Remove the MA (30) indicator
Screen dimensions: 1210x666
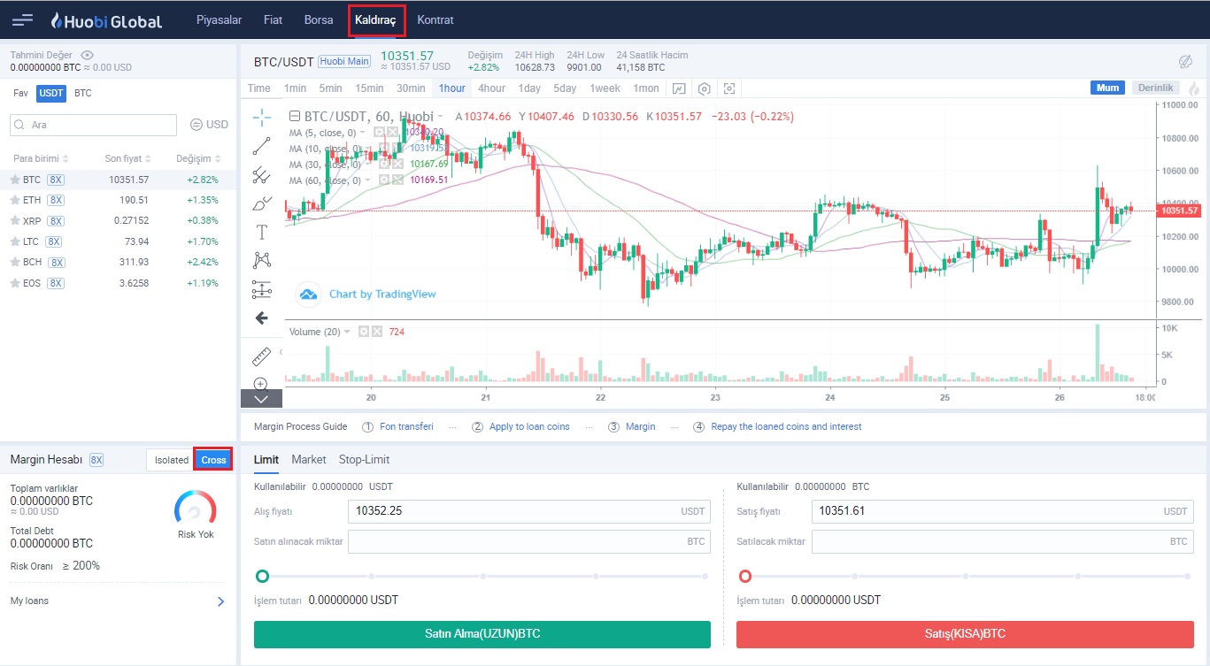click(397, 164)
